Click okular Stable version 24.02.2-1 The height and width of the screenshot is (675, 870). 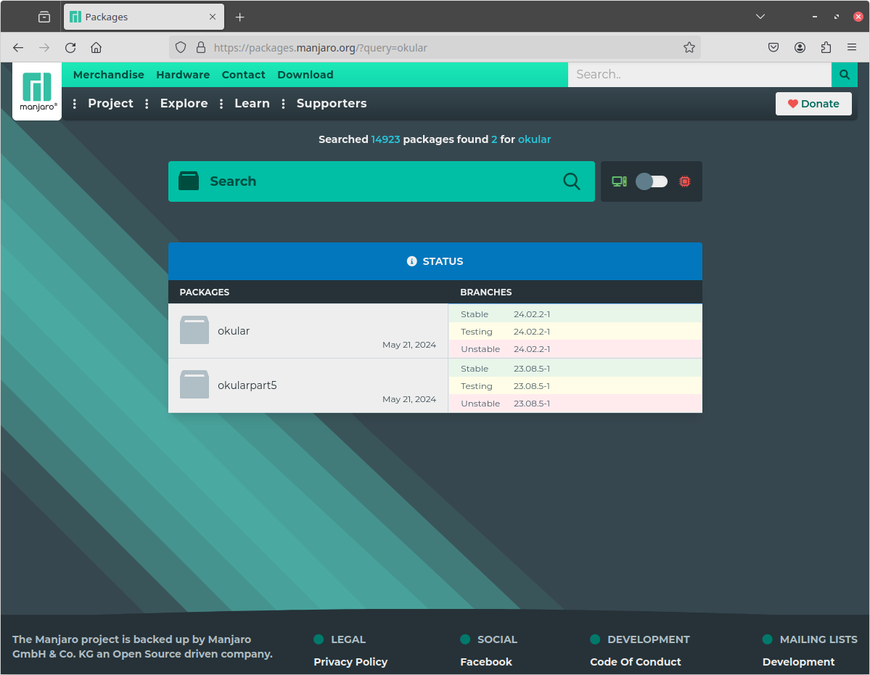coord(532,314)
